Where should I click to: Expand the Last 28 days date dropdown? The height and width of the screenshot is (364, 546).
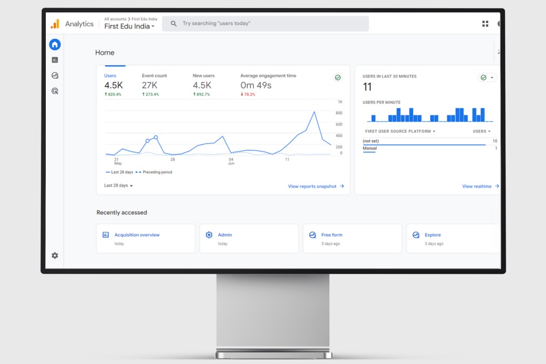point(119,186)
